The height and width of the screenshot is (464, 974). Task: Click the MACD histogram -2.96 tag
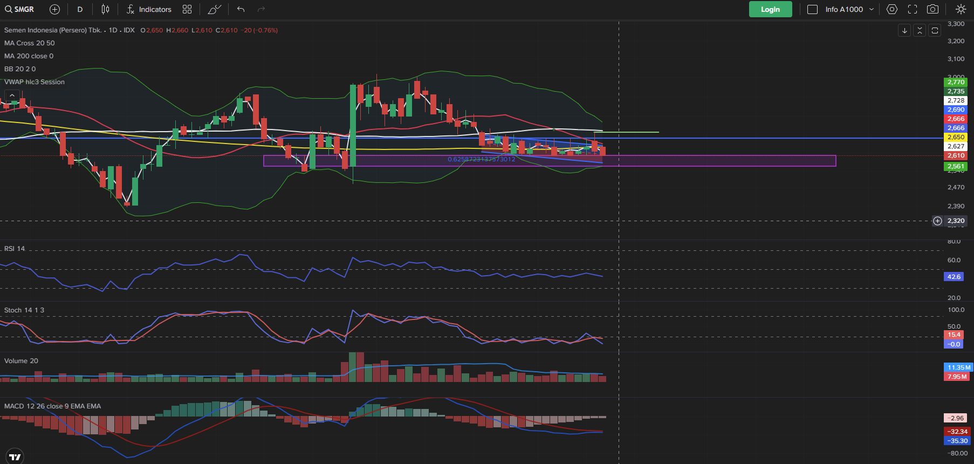click(x=956, y=418)
